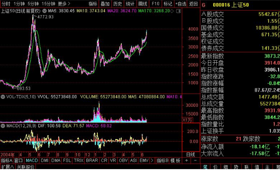The image size is (280, 170).
Task: Click diamond icon after MA170 value
Action: point(172,11)
